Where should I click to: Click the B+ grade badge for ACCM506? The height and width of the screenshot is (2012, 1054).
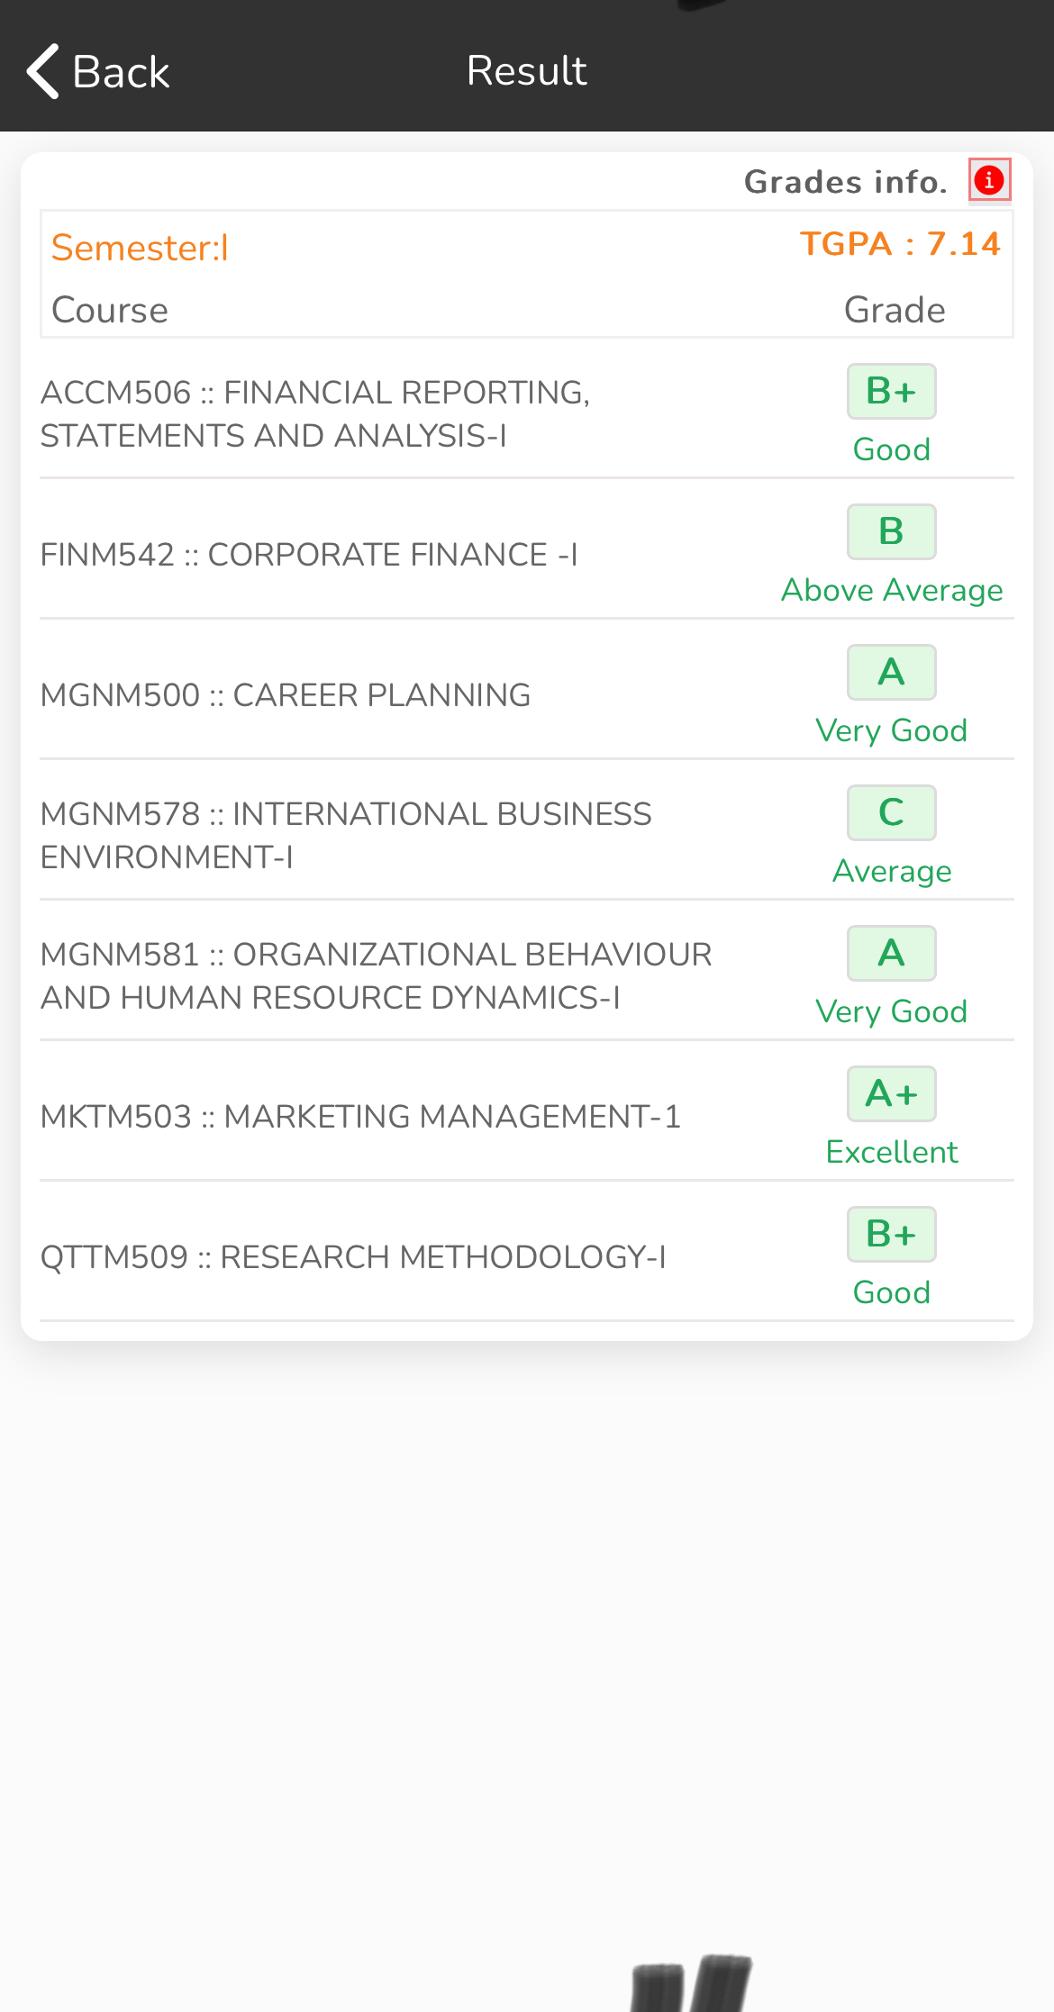[891, 392]
